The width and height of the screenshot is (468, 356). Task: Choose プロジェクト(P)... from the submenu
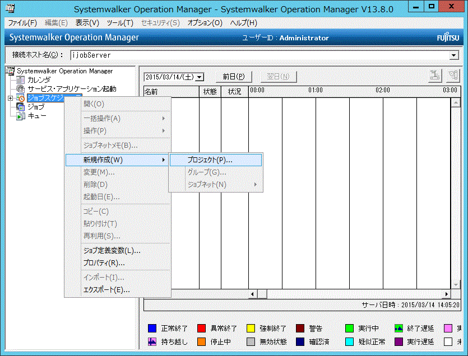[x=216, y=160]
